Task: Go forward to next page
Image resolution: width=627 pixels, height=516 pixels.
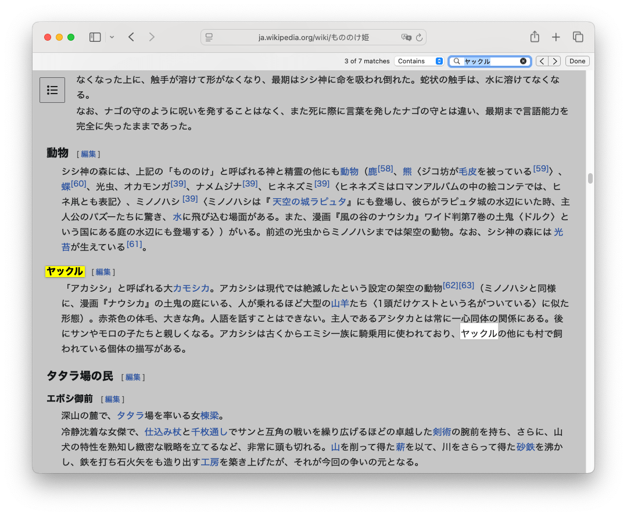Action: (x=152, y=37)
